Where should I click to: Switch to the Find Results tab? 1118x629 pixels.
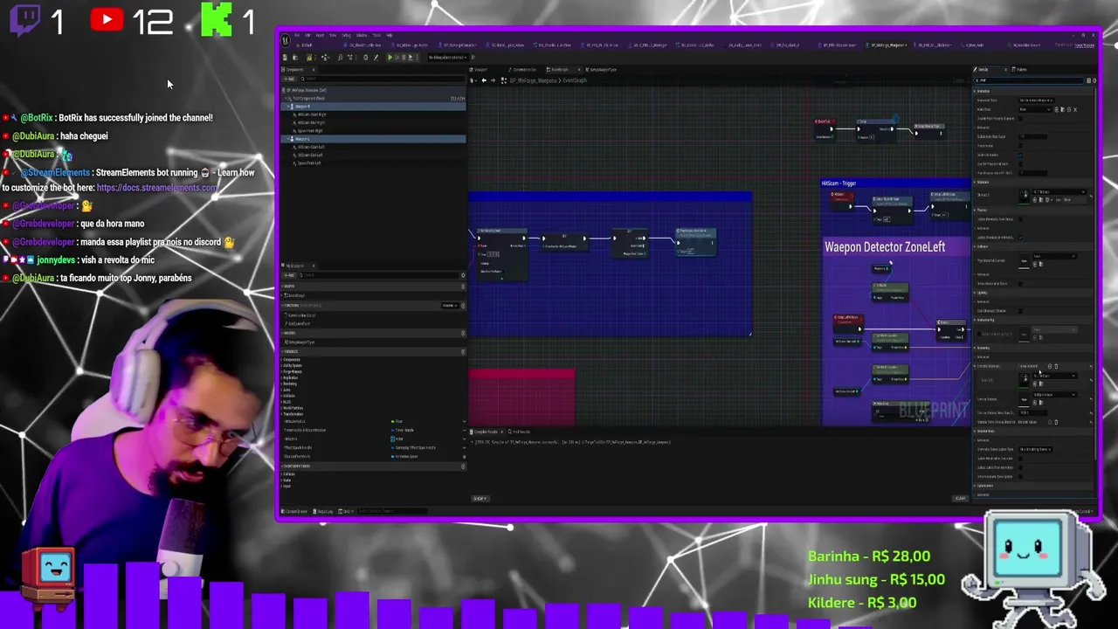(520, 432)
